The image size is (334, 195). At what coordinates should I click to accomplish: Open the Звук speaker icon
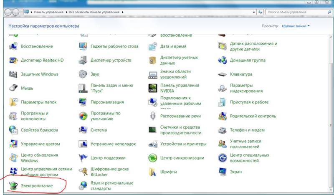(x=83, y=74)
